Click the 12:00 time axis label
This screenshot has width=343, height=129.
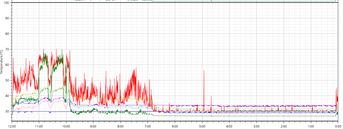pyautogui.click(x=12, y=126)
